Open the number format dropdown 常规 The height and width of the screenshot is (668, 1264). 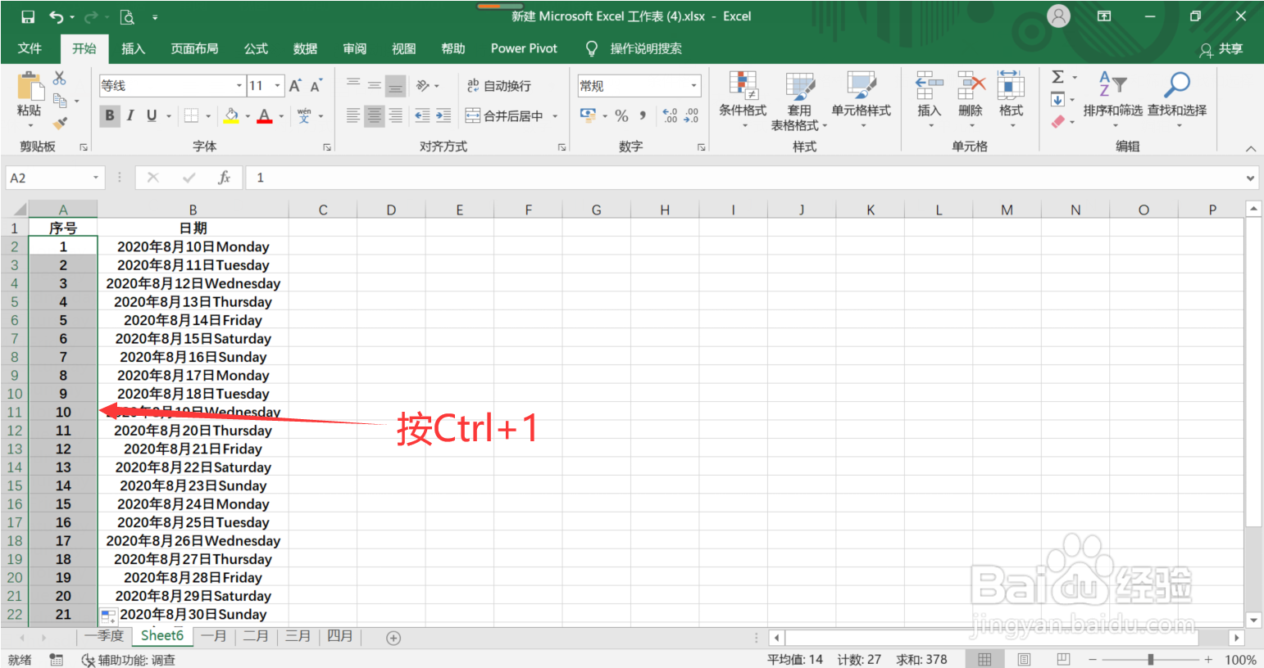pyautogui.click(x=693, y=86)
